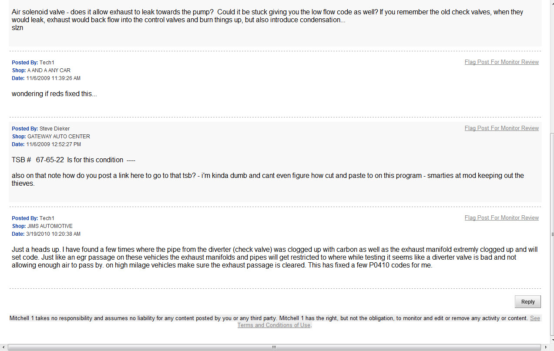The height and width of the screenshot is (351, 554).
Task: Click the GATEWAY AUTO CENTER shop name
Action: (x=59, y=137)
